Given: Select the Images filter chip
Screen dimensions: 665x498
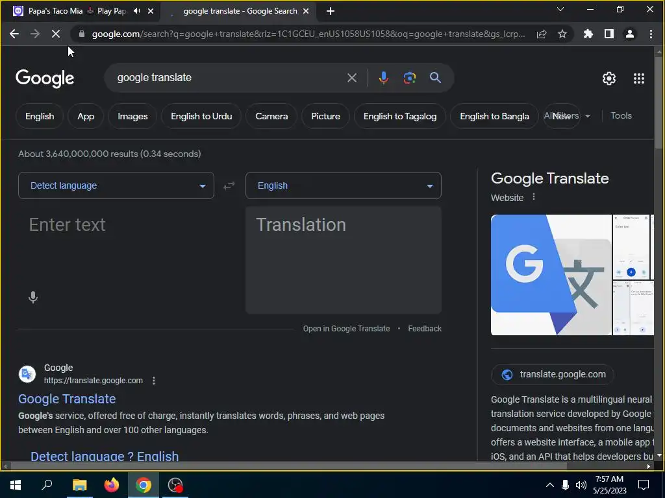Looking at the screenshot, I should coord(132,116).
